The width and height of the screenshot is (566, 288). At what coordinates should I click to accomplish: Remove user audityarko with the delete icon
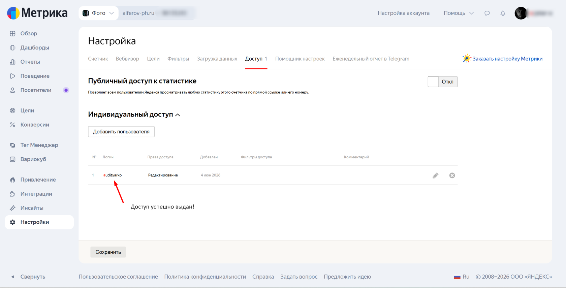point(452,175)
